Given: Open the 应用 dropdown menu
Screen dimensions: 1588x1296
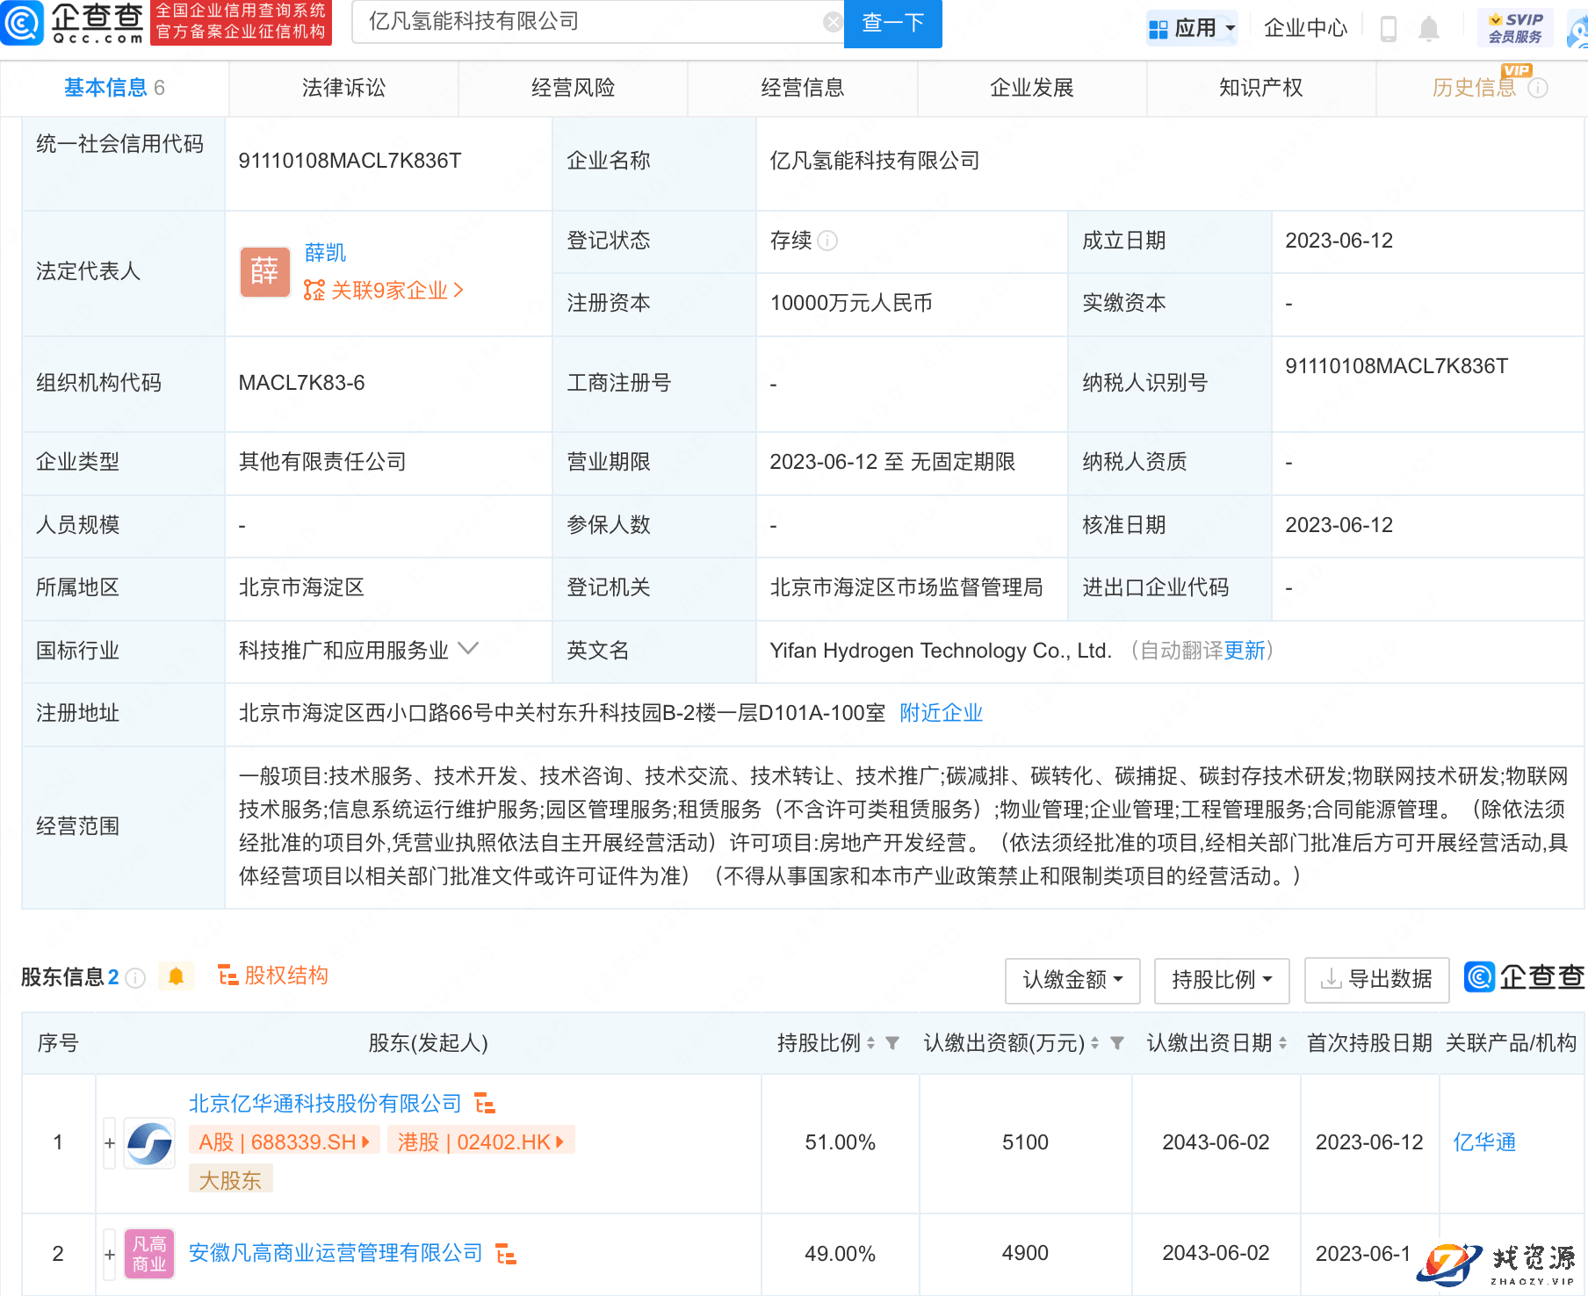Looking at the screenshot, I should tap(1193, 29).
